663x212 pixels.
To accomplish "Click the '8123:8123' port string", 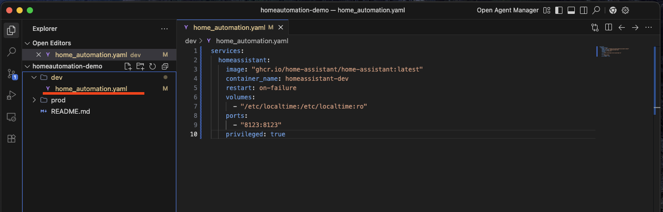I will 261,125.
